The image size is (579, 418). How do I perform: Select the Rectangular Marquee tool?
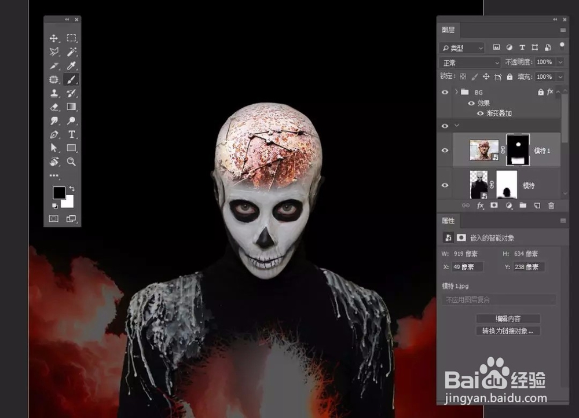tap(71, 38)
